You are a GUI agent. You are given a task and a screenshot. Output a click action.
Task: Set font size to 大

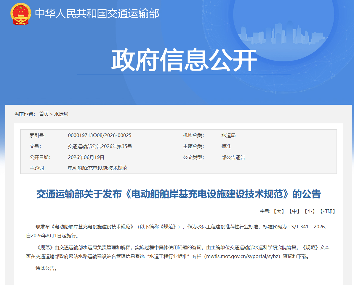point(279,211)
